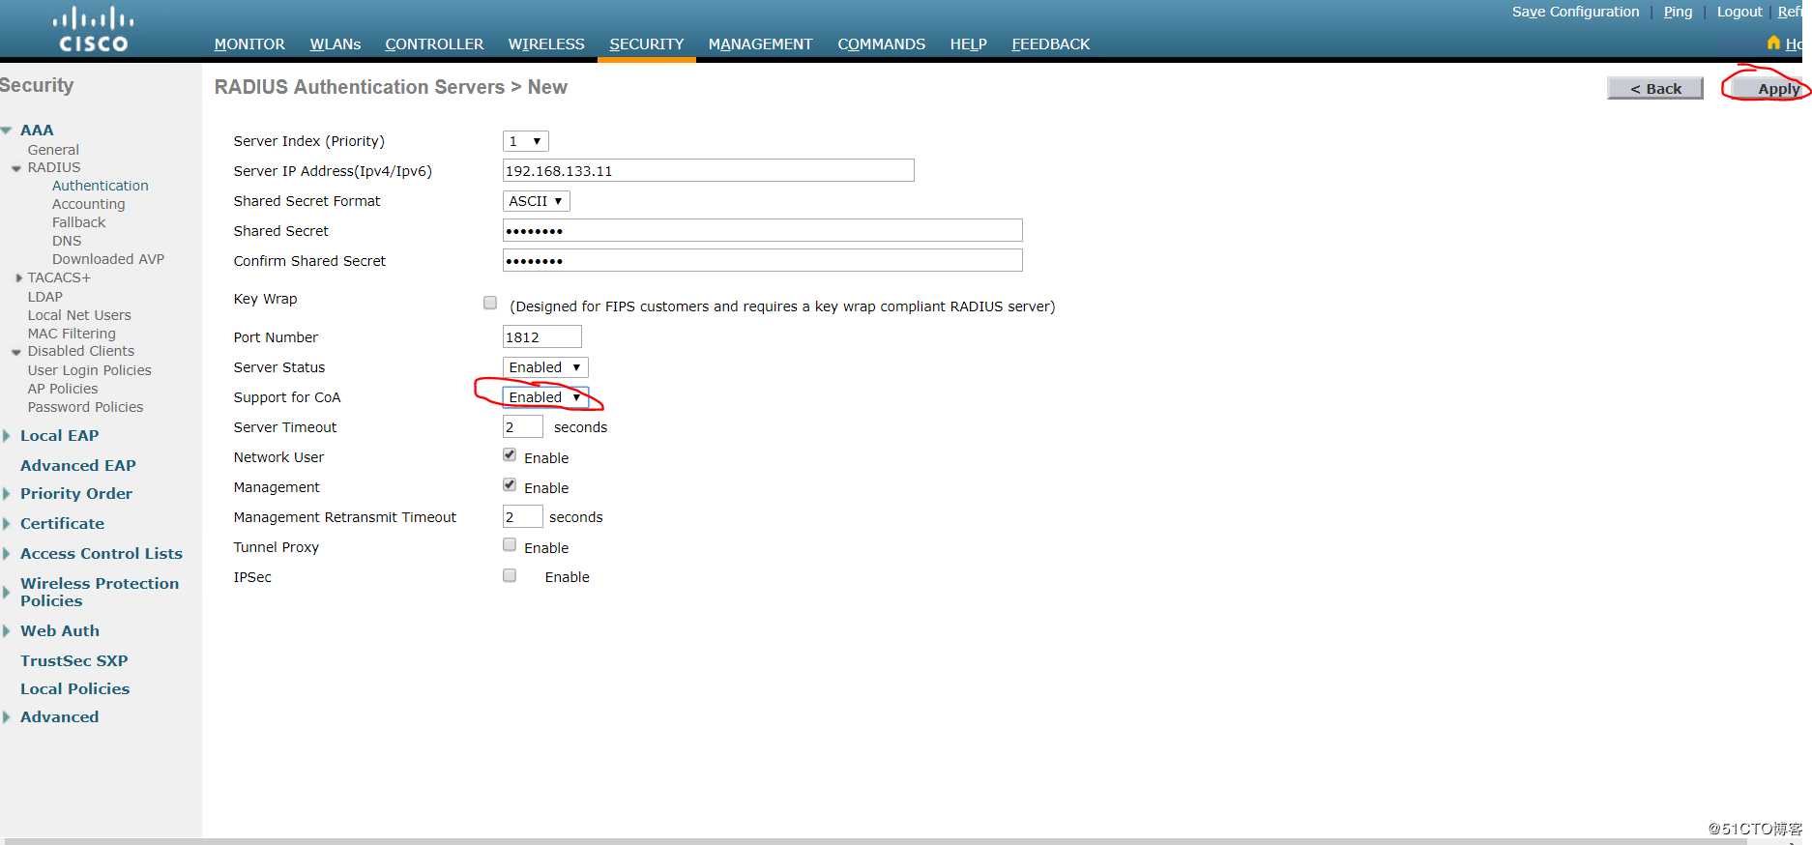Screen dimensions: 1812x845
Task: Collapse the AAA section arrow
Action: [7, 130]
